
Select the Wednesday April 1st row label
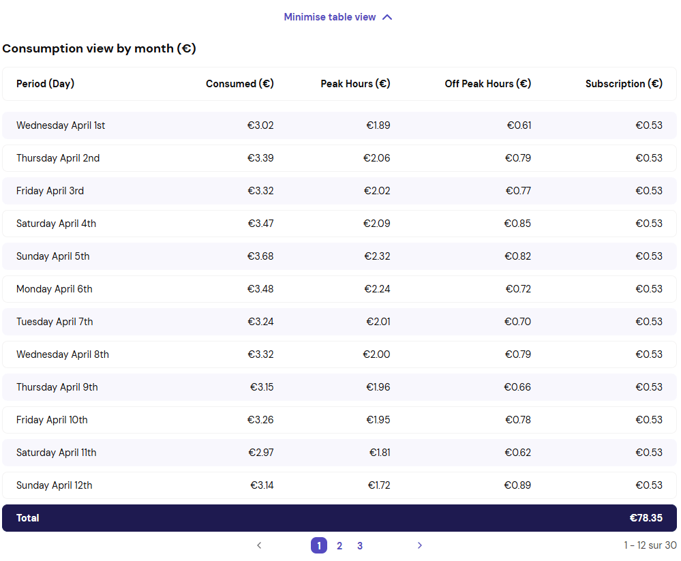[x=61, y=125]
